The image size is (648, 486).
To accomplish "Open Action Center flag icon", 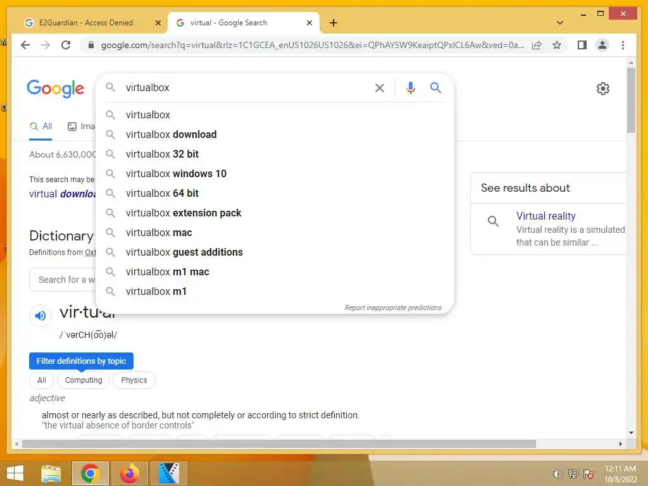I will 589,474.
